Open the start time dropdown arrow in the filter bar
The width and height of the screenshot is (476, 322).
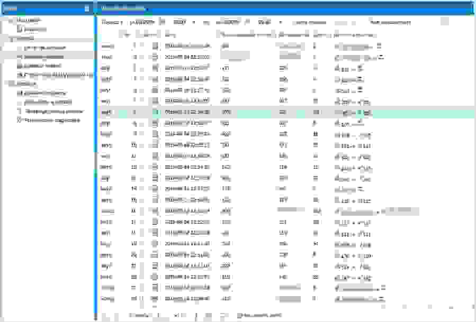point(194,22)
